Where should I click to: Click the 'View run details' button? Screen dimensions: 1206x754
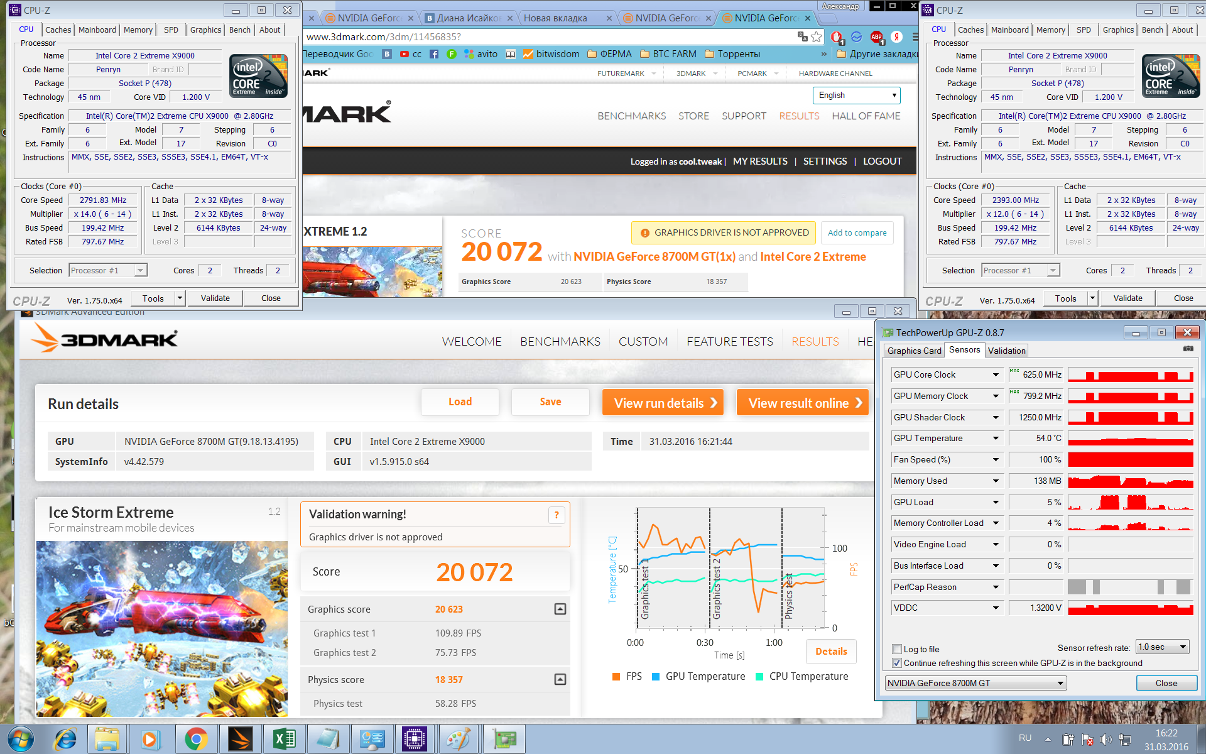click(x=663, y=403)
